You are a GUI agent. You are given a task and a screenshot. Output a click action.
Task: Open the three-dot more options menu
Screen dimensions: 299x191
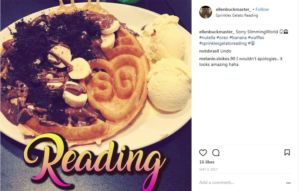click(288, 183)
